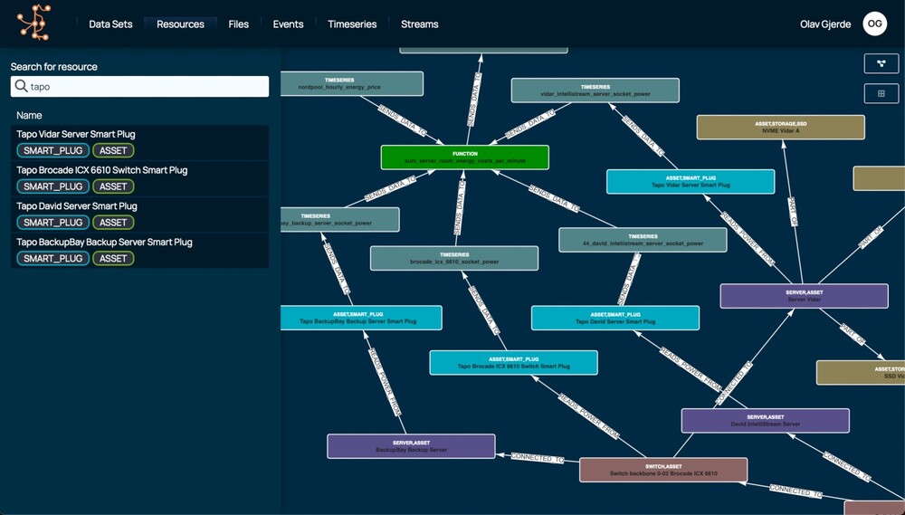Switch to the Timeseries tab
The image size is (905, 515).
(352, 24)
